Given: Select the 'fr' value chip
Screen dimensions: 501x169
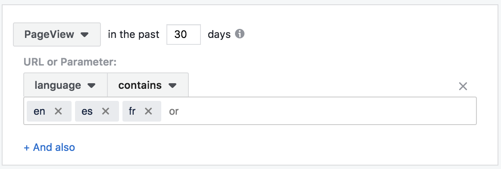Looking at the screenshot, I should 132,111.
